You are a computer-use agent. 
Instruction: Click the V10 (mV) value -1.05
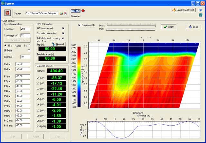tap(57, 127)
